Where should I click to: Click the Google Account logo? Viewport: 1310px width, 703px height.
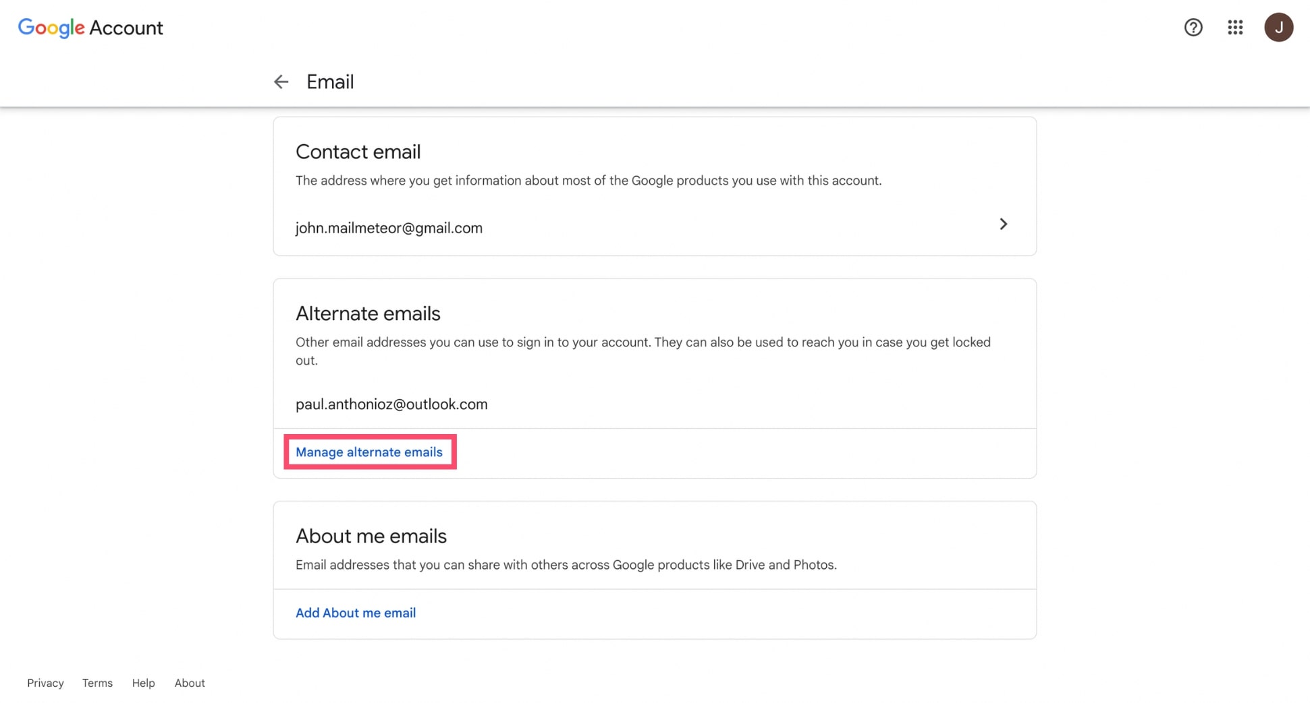tap(90, 28)
